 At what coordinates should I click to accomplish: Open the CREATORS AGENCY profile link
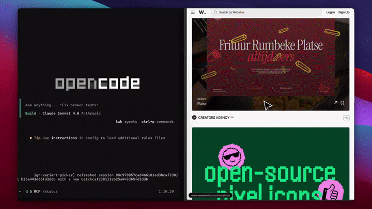[214, 118]
